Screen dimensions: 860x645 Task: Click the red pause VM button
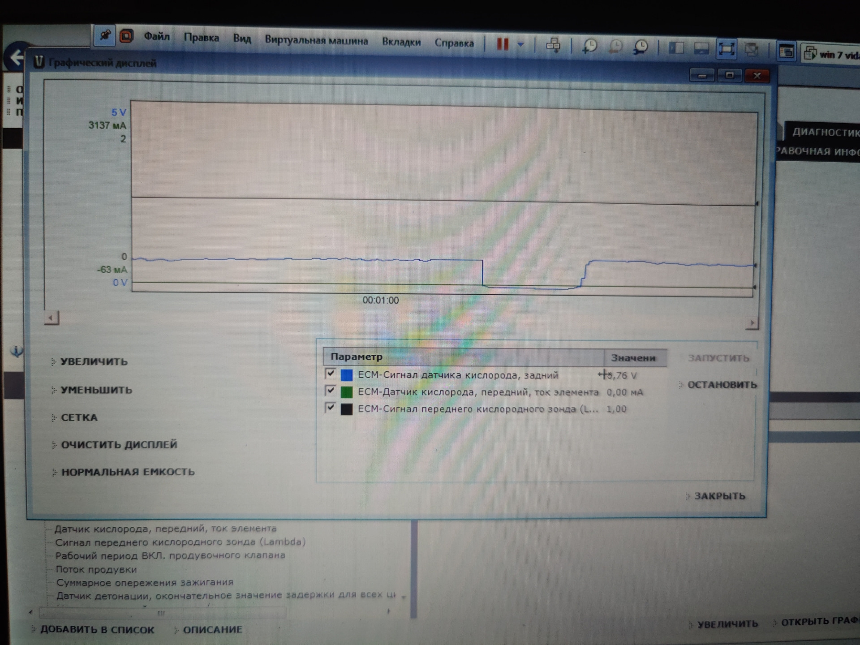503,44
